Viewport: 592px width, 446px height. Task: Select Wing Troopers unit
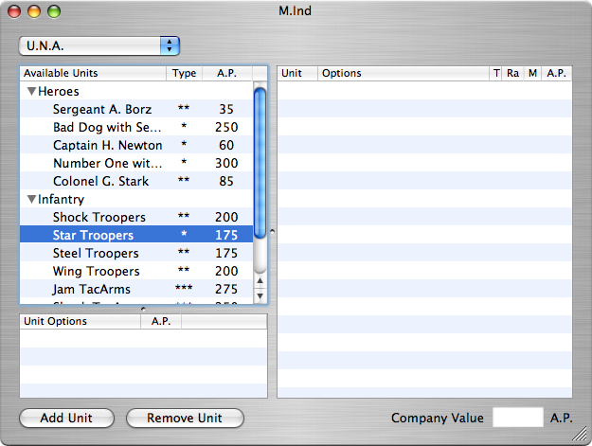(x=96, y=272)
